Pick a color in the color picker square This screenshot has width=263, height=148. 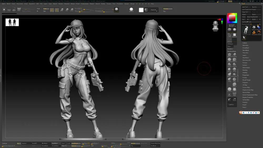[x=232, y=18]
